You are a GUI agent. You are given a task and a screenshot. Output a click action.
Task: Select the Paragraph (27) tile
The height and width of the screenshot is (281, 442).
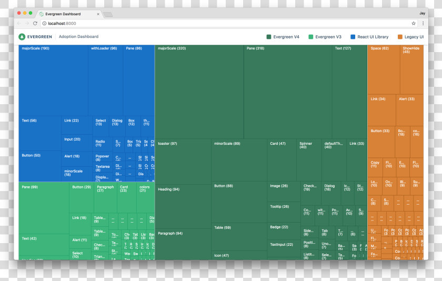coord(105,197)
